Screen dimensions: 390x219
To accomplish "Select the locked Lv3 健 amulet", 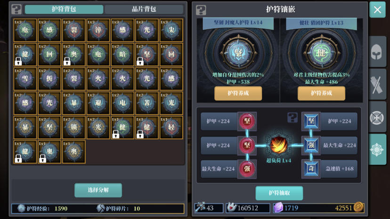I will pyautogui.click(x=25, y=55).
